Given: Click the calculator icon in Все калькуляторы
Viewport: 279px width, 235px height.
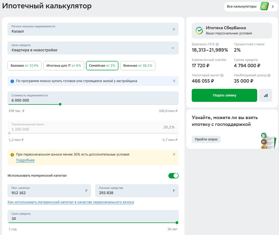Looking at the screenshot, I should (264, 7).
